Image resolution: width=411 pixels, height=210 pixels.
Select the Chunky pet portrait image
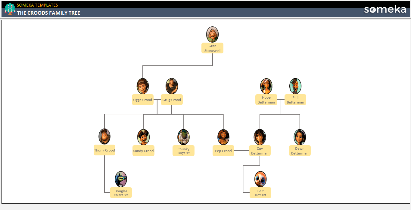(183, 136)
